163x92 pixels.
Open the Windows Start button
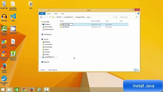tap(3, 90)
